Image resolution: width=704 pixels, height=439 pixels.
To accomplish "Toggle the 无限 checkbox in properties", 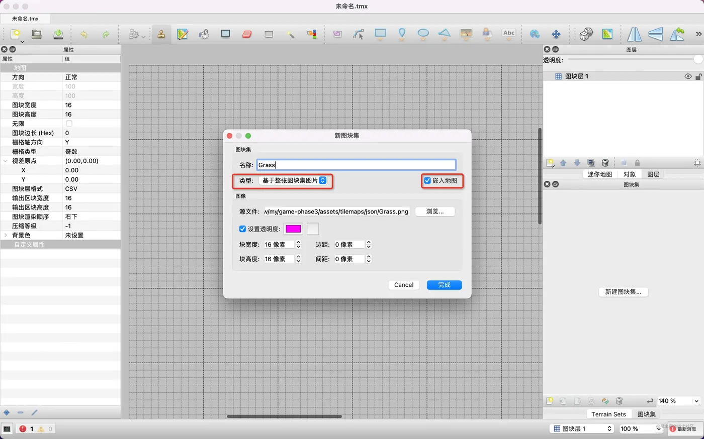I will click(69, 124).
